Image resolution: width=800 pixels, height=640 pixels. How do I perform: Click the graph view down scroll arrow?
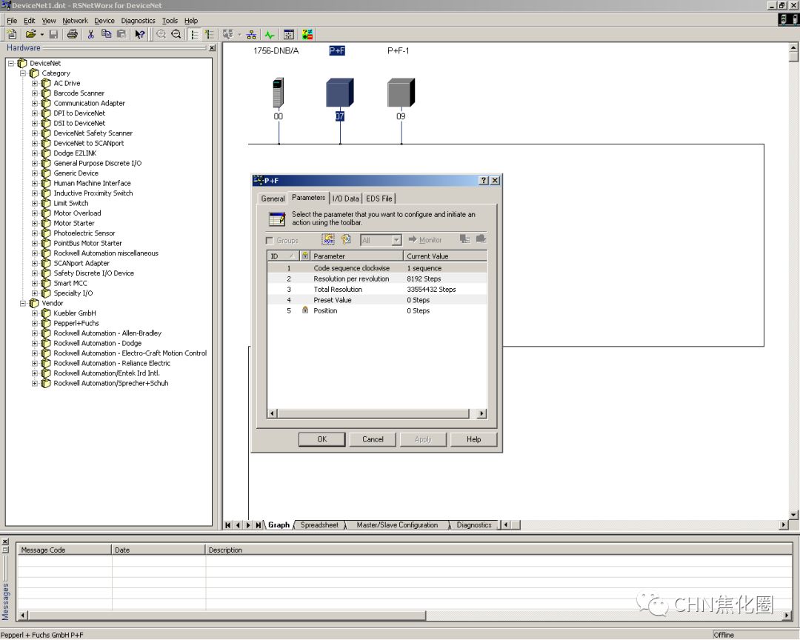click(x=793, y=515)
